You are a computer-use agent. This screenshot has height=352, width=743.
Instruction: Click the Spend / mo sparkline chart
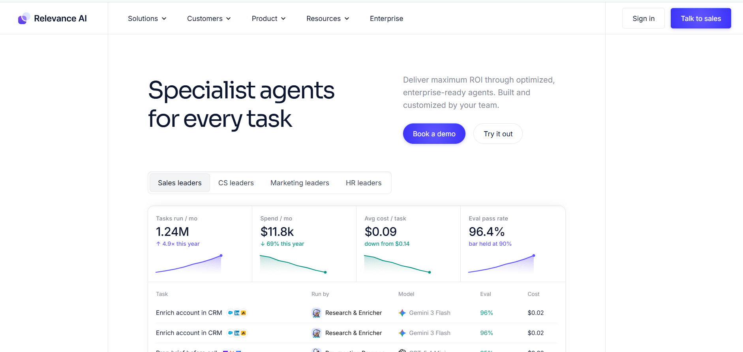[293, 264]
